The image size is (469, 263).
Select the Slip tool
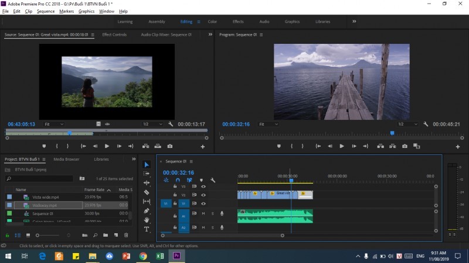point(147,202)
